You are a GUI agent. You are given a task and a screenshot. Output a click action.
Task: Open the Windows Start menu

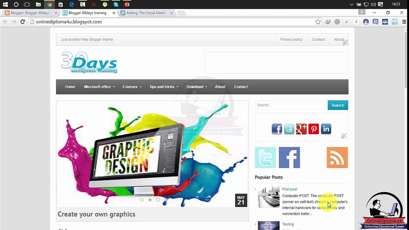pos(5,4)
